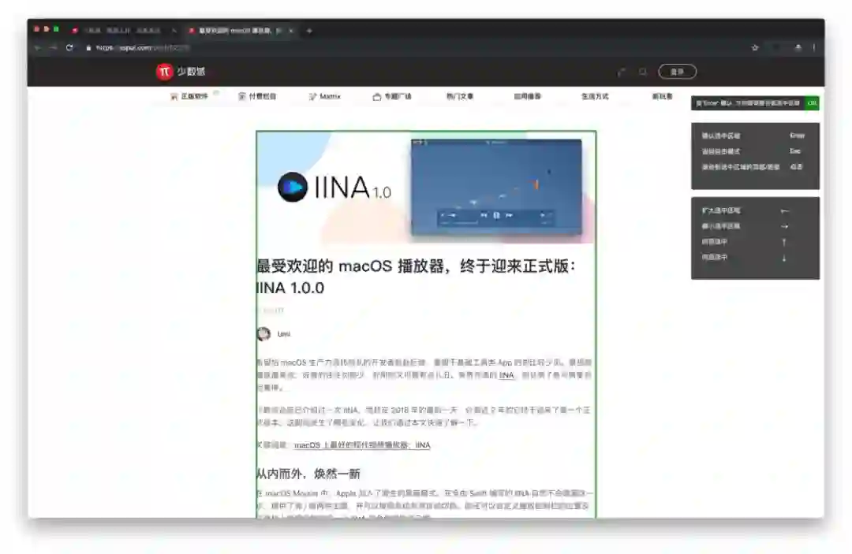
Task: Close the first browser tab
Action: [x=174, y=31]
